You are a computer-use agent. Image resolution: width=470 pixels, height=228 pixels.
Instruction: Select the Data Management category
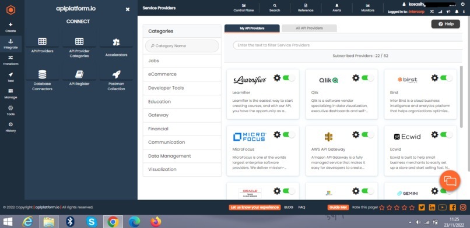click(x=182, y=156)
